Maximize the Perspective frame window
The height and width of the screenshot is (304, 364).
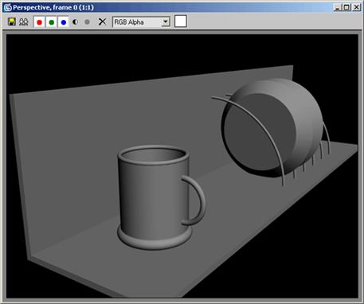pyautogui.click(x=346, y=7)
